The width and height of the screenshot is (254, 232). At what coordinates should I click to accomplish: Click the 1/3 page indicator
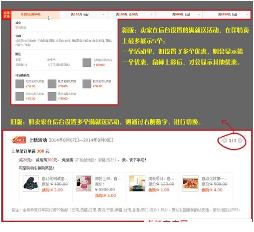[x=232, y=141]
